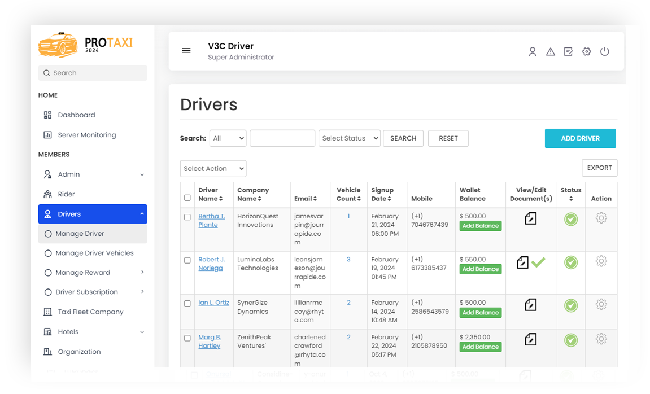
Task: Open the edit note icon in header
Action: [x=568, y=51]
